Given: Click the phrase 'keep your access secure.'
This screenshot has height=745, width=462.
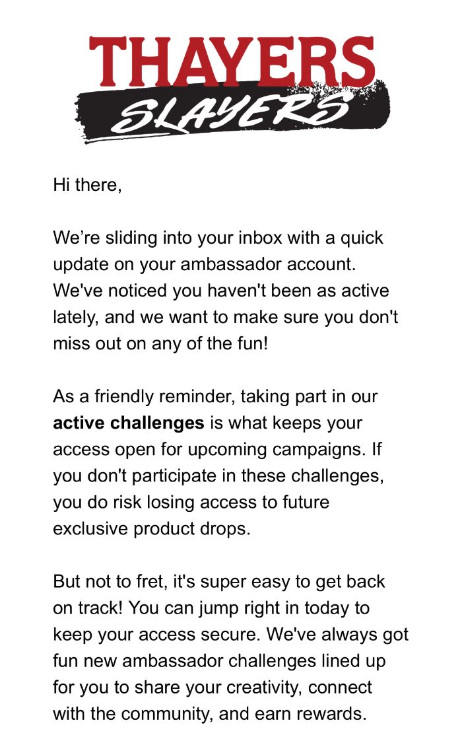Looking at the screenshot, I should [157, 635].
